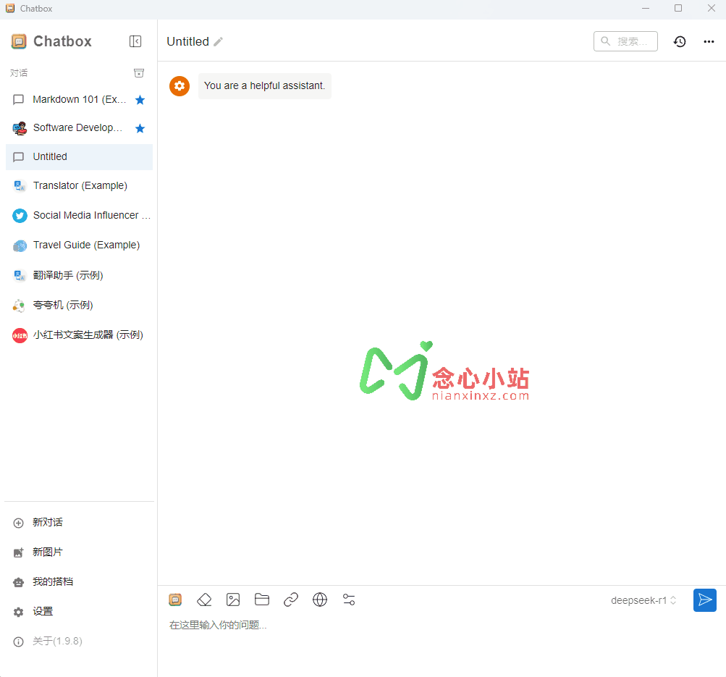Screen dimensions: 726x677
Task: Click the robot icon beside 我的搭档
Action: (19, 583)
